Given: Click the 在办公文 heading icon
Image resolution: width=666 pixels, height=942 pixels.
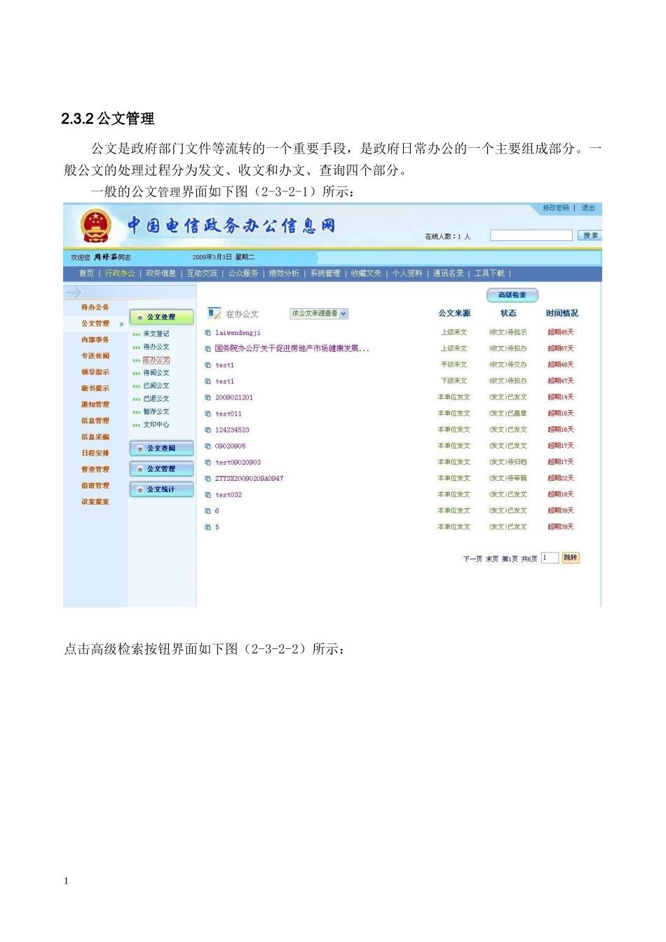Looking at the screenshot, I should click(214, 313).
